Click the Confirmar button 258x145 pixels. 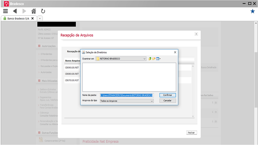tap(167, 95)
